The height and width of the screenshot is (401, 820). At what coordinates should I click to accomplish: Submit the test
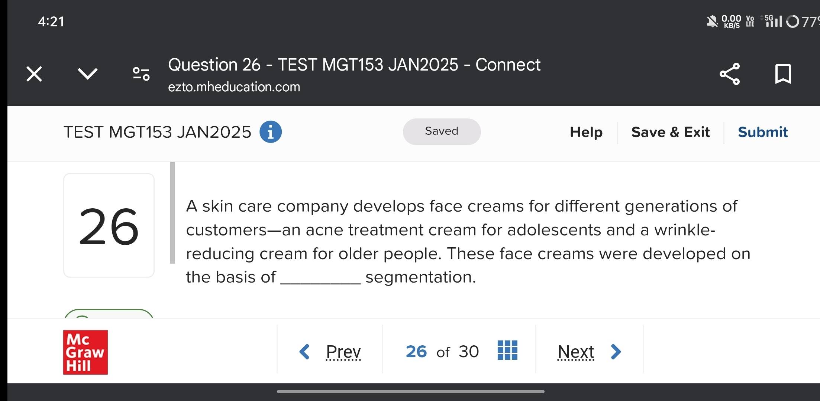coord(762,132)
